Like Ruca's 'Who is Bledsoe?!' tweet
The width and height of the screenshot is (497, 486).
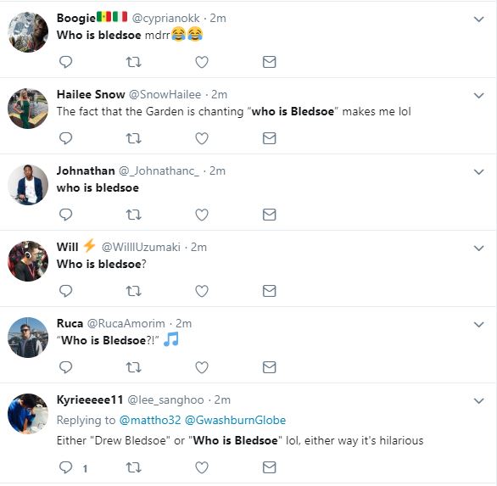pos(202,367)
